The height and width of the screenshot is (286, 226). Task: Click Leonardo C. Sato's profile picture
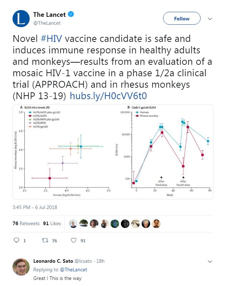(x=21, y=267)
